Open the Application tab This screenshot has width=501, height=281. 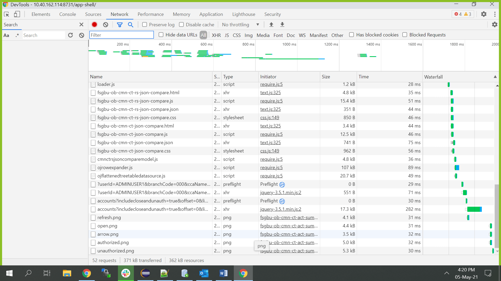click(211, 14)
